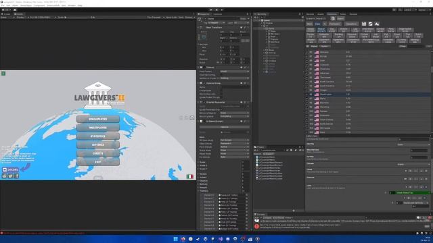433x243 pixels.
Task: Open Rect Transform component options menu icon
Action: click(x=248, y=28)
